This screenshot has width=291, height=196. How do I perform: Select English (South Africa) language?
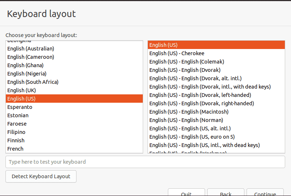point(74,82)
